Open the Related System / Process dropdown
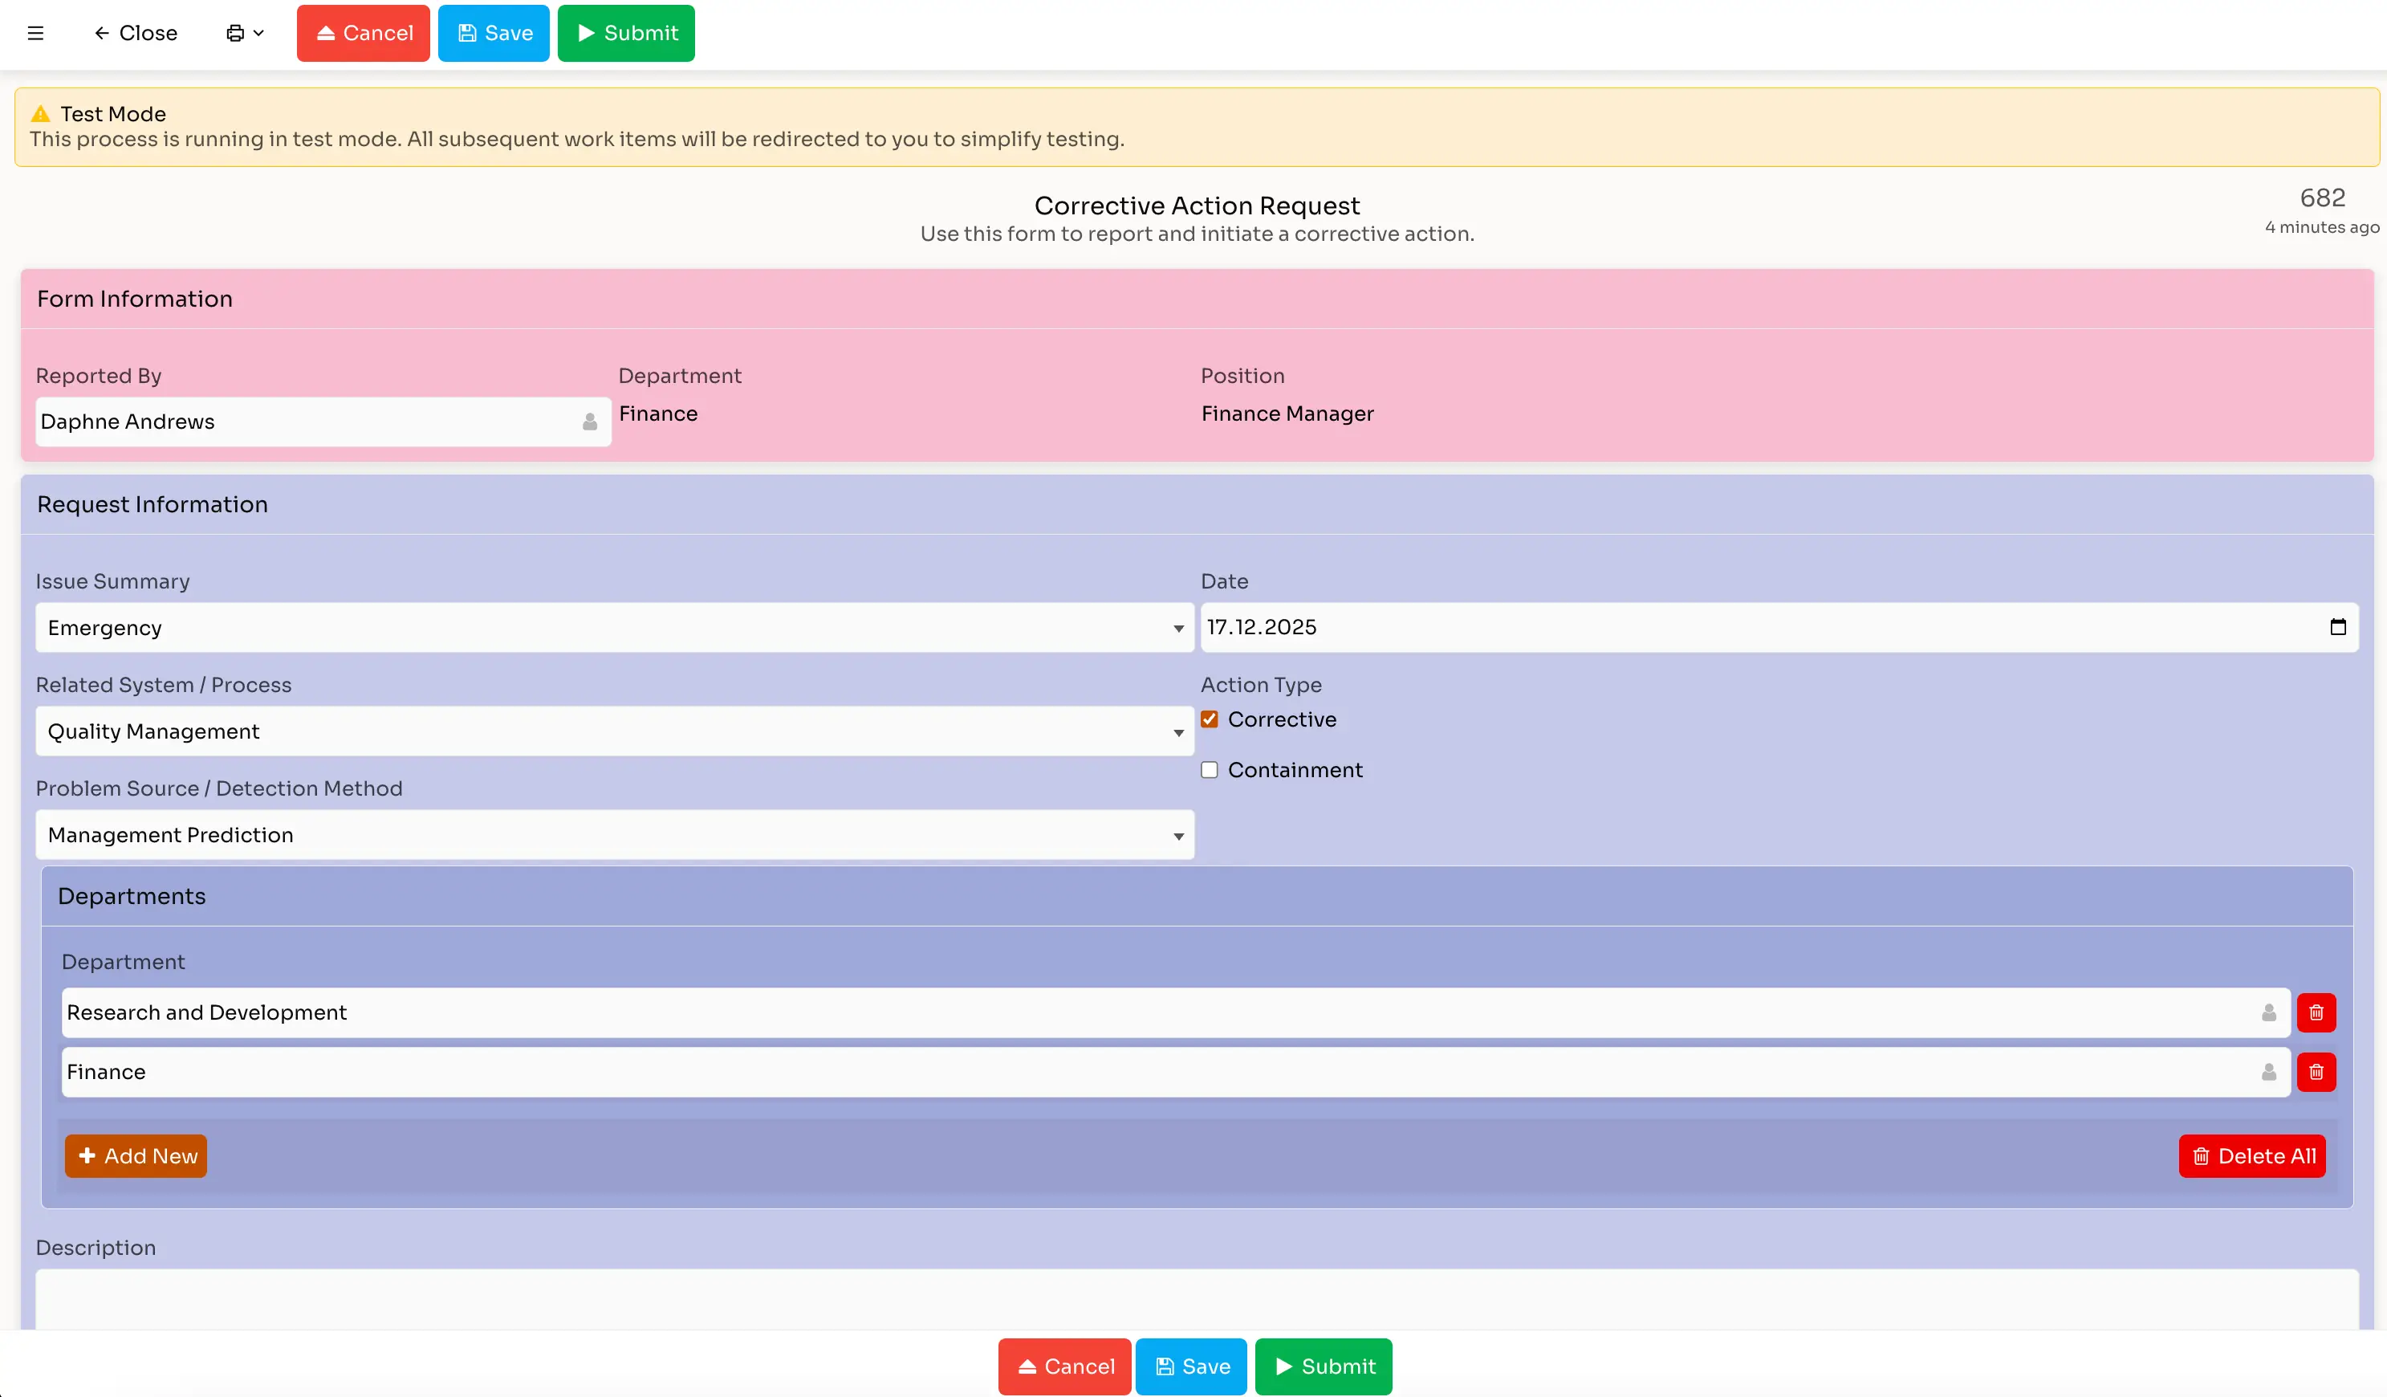Viewport: 2387px width, 1397px height. pyautogui.click(x=614, y=731)
